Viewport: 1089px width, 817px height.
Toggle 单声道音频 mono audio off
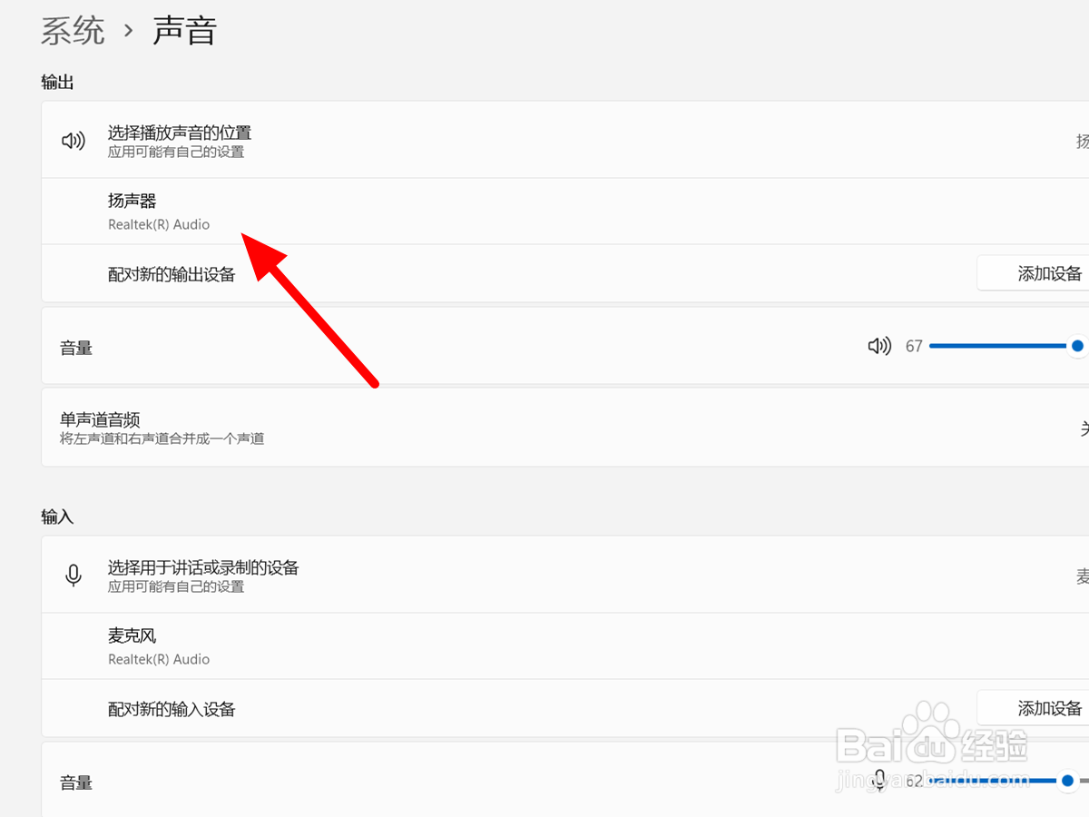[x=1084, y=427]
